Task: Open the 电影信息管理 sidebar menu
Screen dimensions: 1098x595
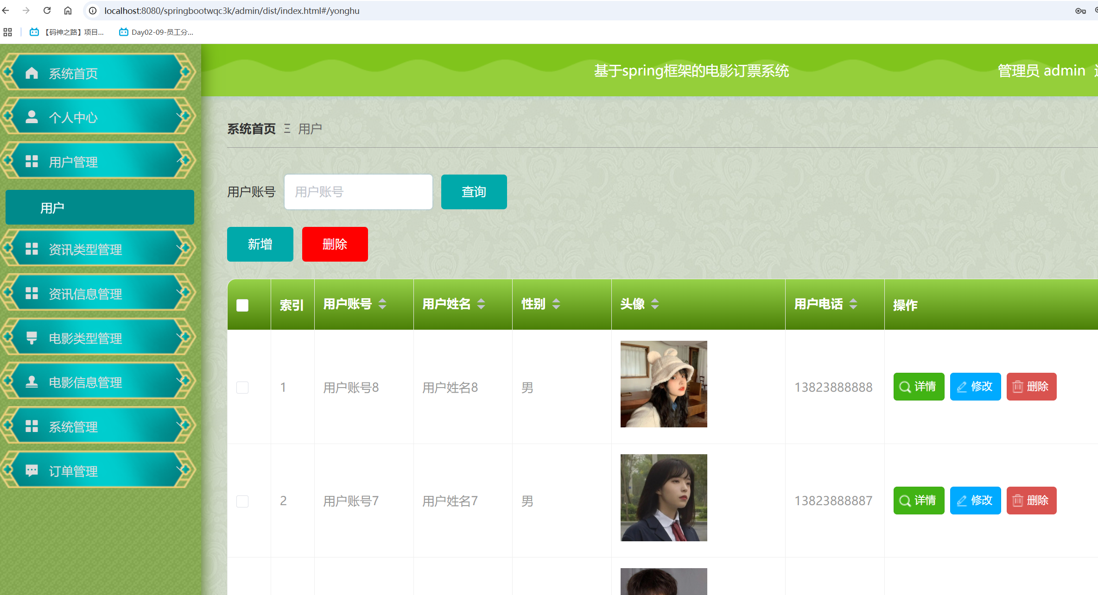Action: pos(98,381)
